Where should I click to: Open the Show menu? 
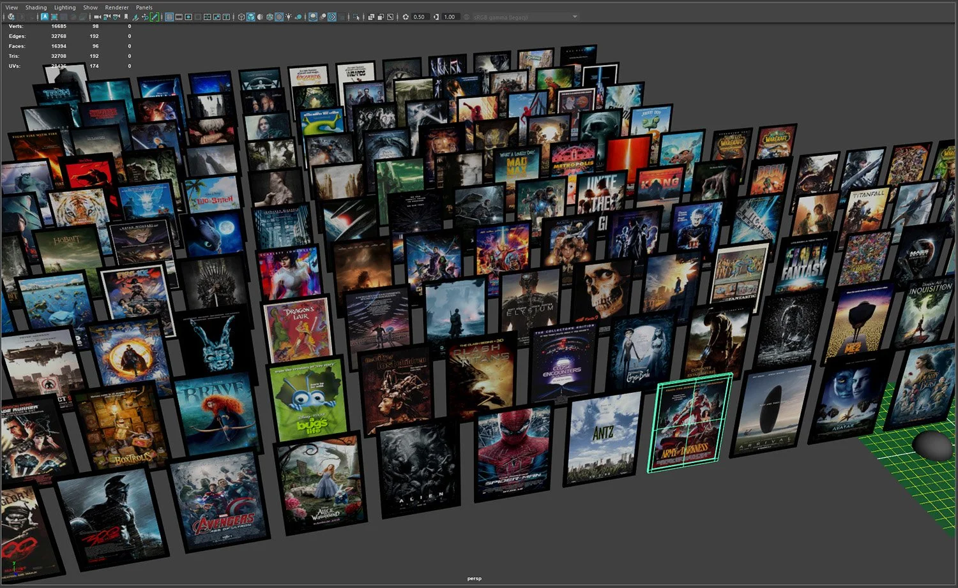(90, 7)
